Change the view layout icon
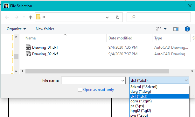This screenshot has height=117, width=195. (158, 29)
